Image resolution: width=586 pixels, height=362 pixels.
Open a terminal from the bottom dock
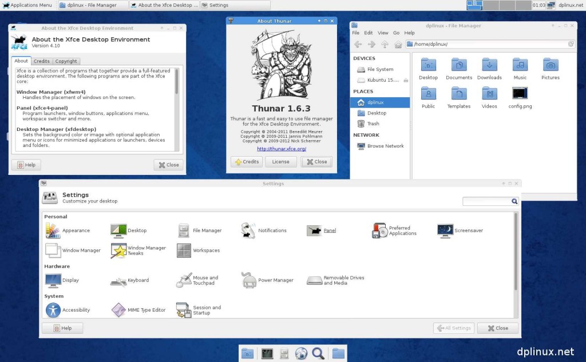[267, 353]
